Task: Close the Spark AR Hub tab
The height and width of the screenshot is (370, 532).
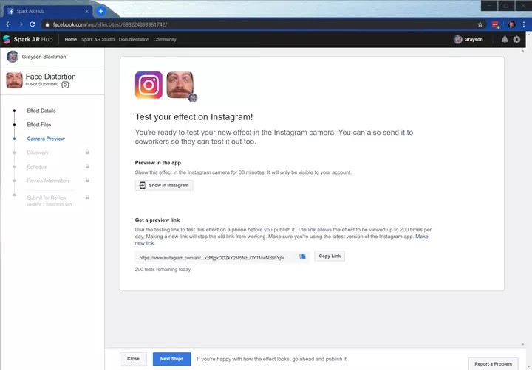Action: [87, 11]
